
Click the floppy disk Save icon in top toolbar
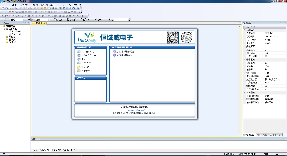tap(17, 8)
